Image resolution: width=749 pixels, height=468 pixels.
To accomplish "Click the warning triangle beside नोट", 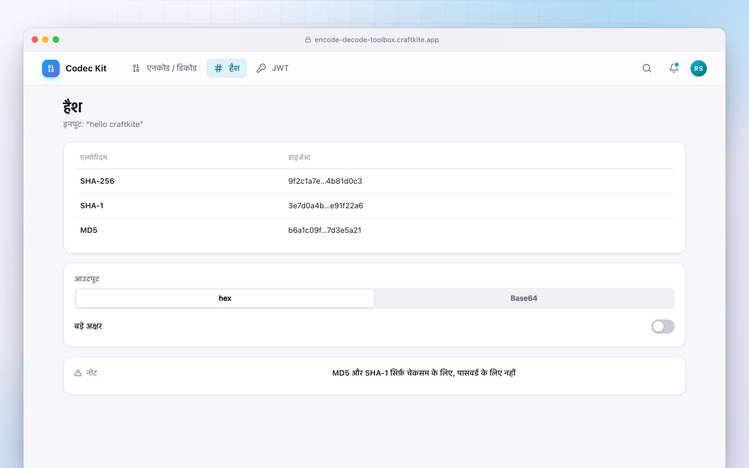I will [x=78, y=373].
